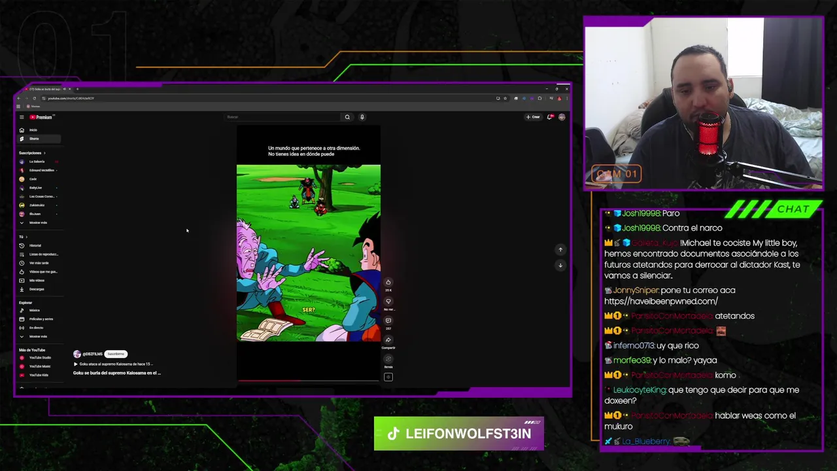Open a new Chrome tab

77,89
